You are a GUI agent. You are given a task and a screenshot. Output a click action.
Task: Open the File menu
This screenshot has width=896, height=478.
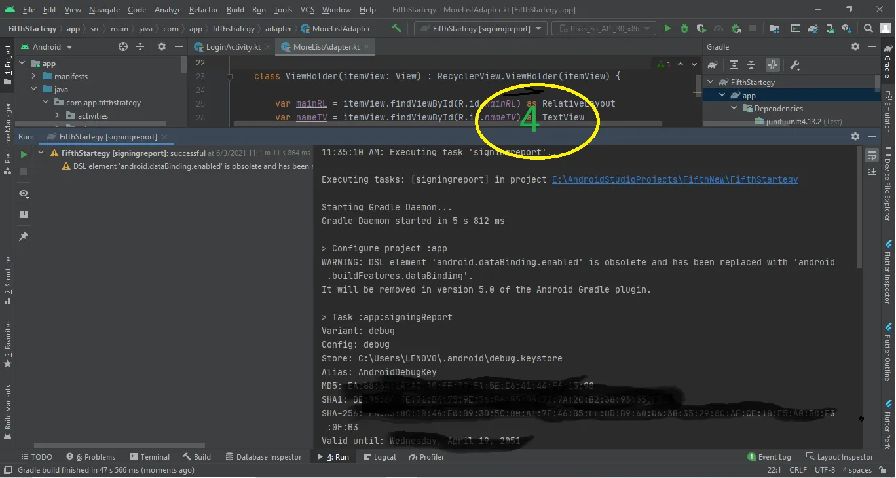click(x=29, y=10)
